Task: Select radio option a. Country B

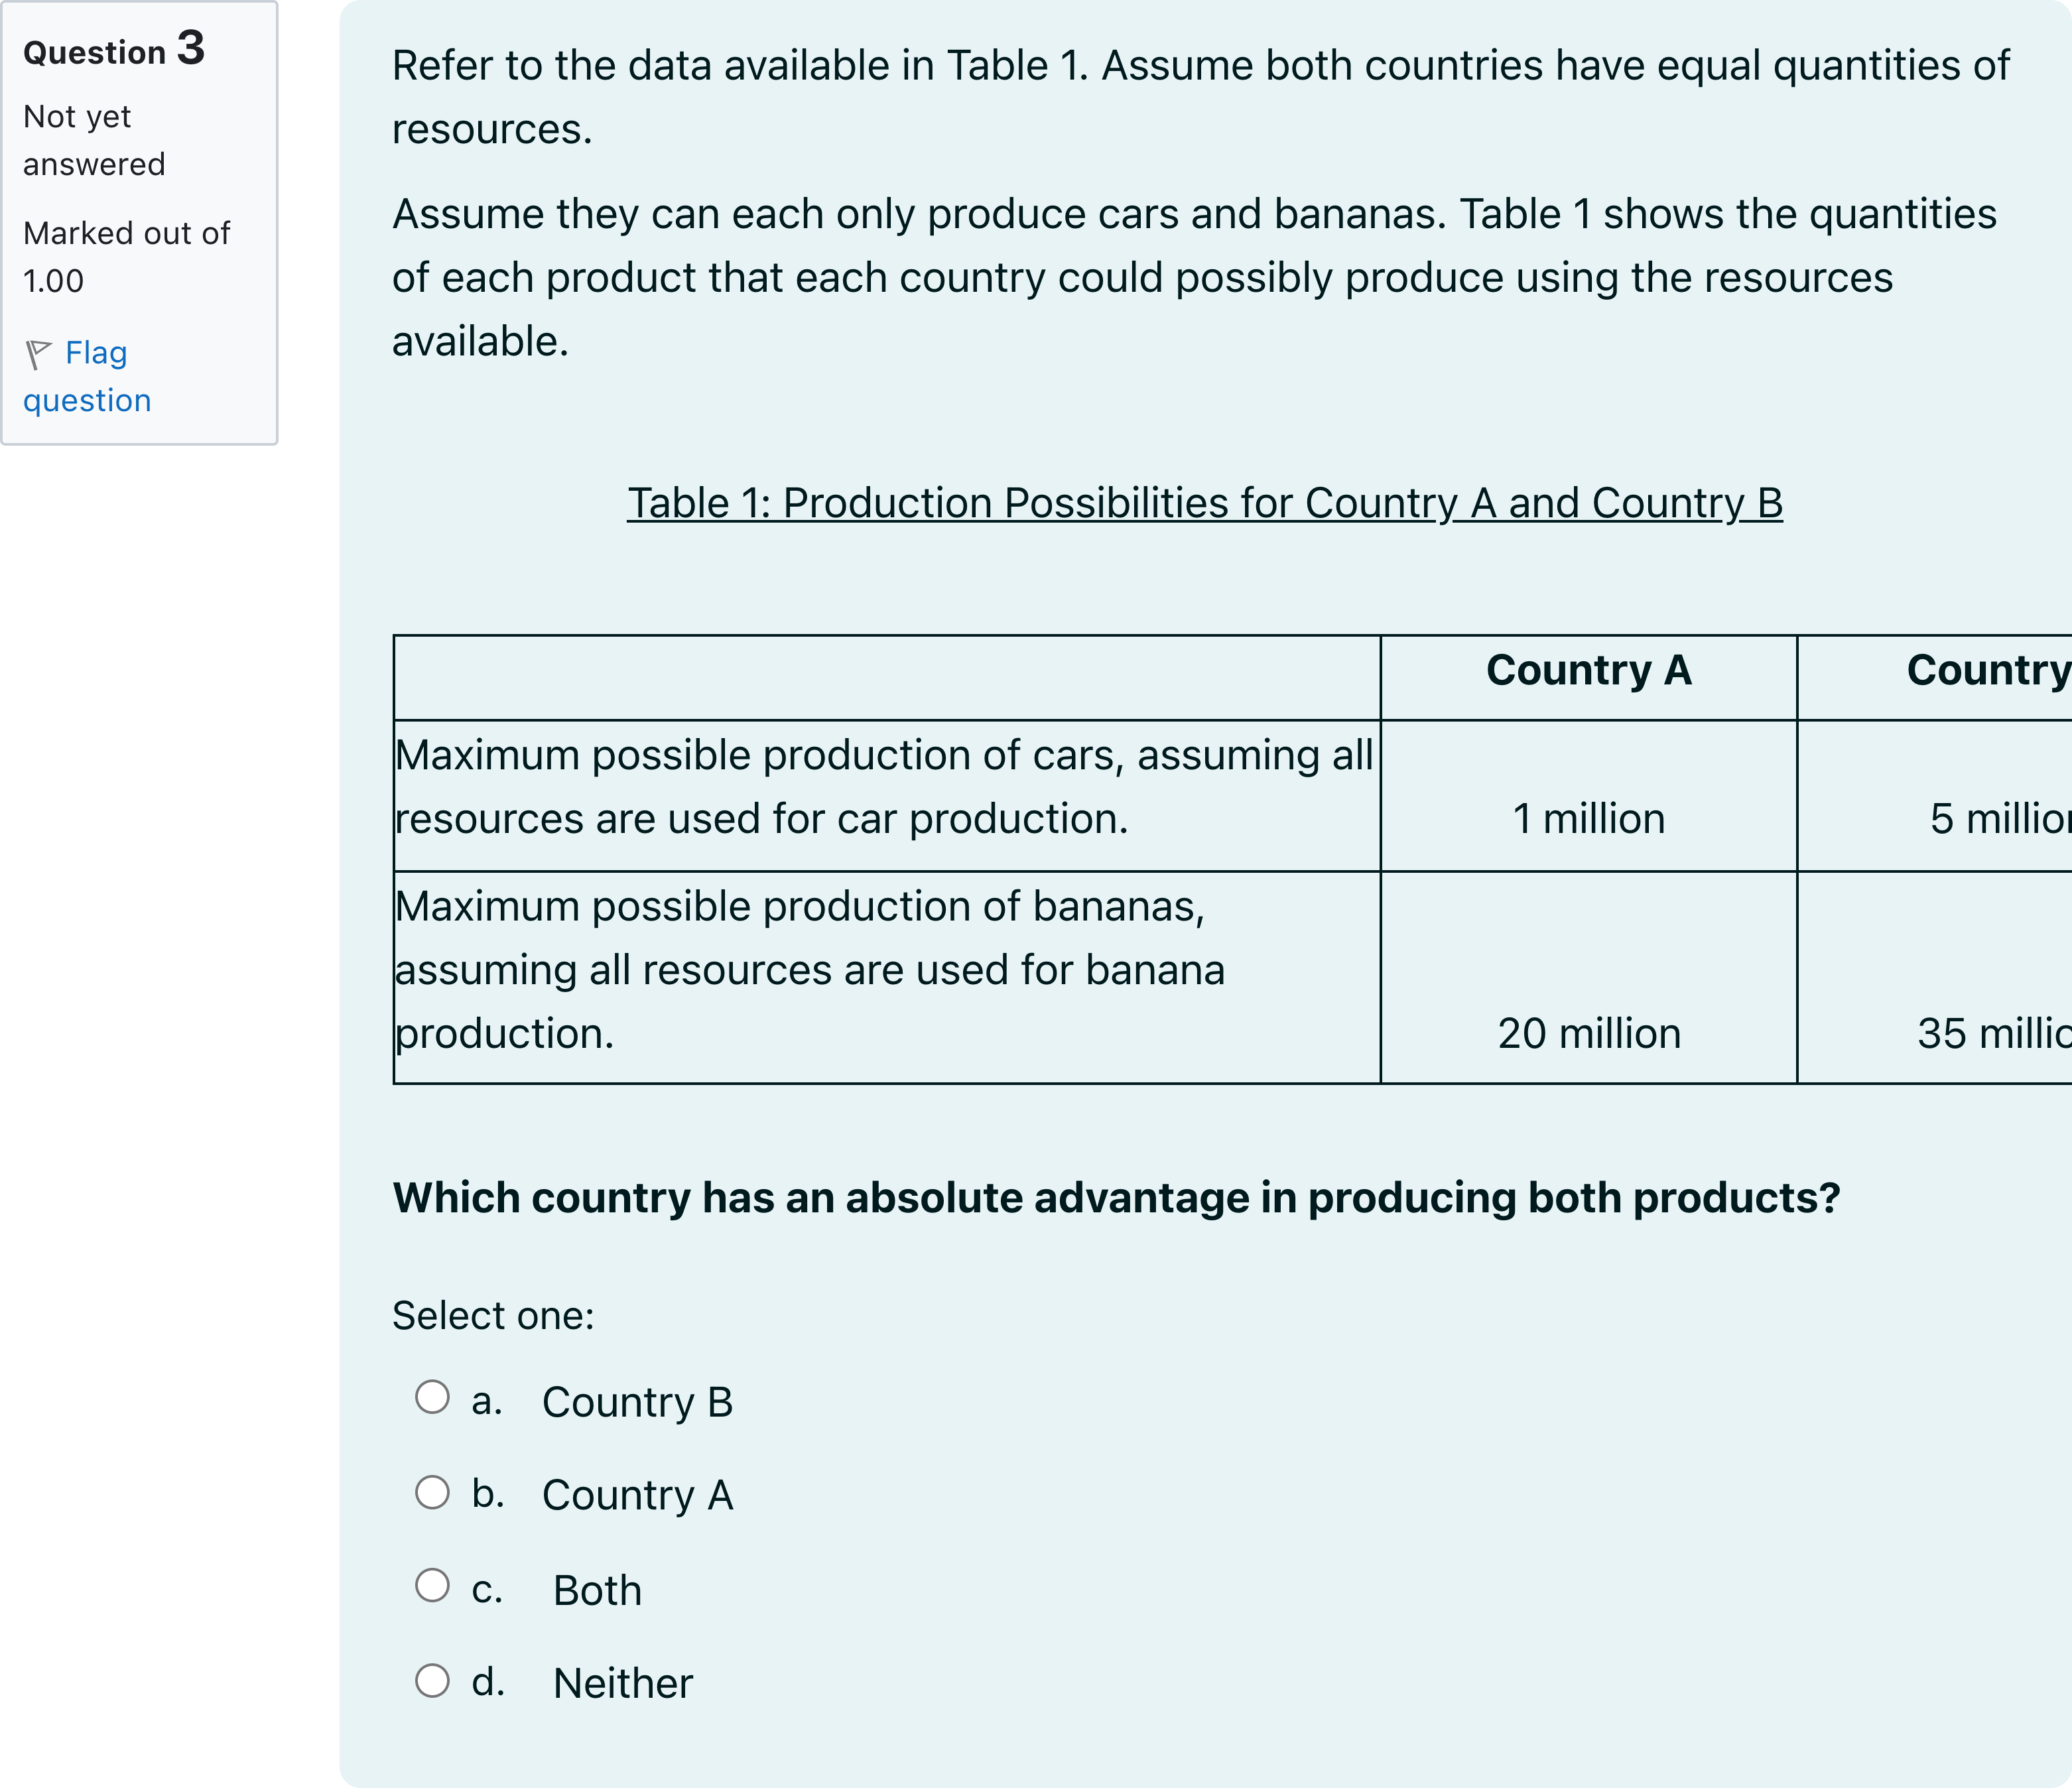Action: click(432, 1397)
